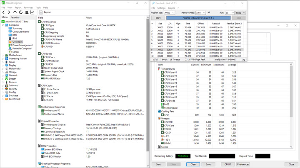
Task: Expand the Benchmark tree node
Action: [3, 99]
